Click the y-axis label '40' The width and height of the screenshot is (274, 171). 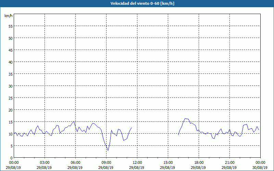[x=11, y=62]
